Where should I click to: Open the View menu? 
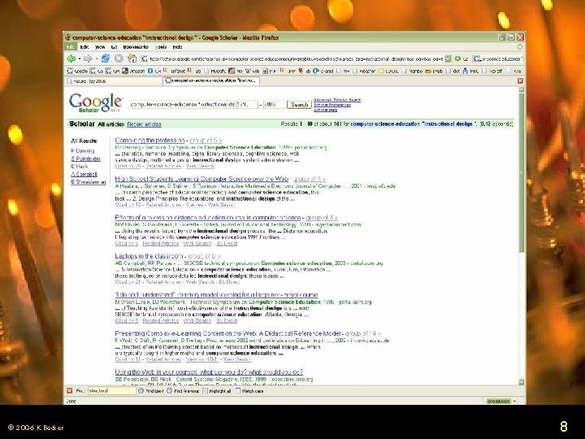click(x=100, y=47)
